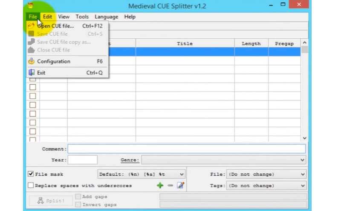Maximize the Medieval CUE Splitter window
341x211 pixels.
pyautogui.click(x=283, y=4)
